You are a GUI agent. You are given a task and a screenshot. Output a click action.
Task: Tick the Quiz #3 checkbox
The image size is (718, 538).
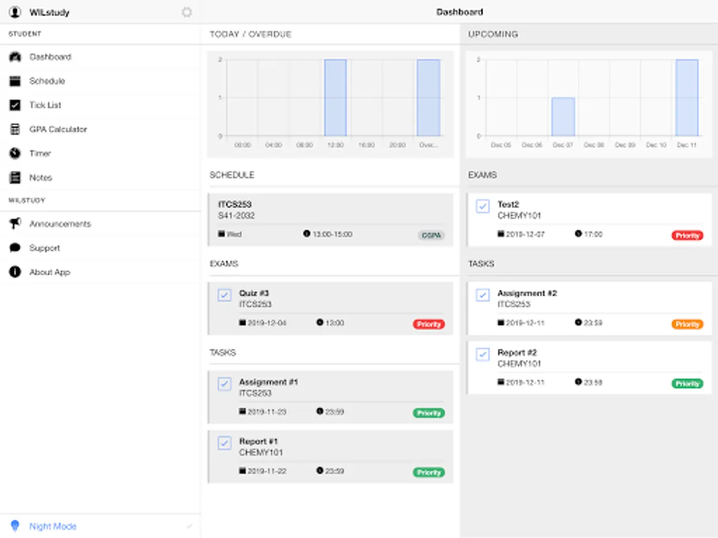pos(224,295)
